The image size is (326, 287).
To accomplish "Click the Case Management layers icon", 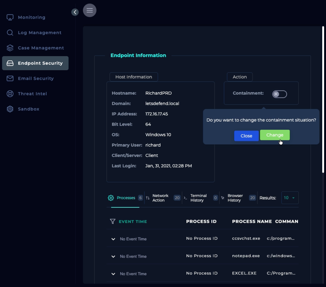I will pyautogui.click(x=10, y=48).
